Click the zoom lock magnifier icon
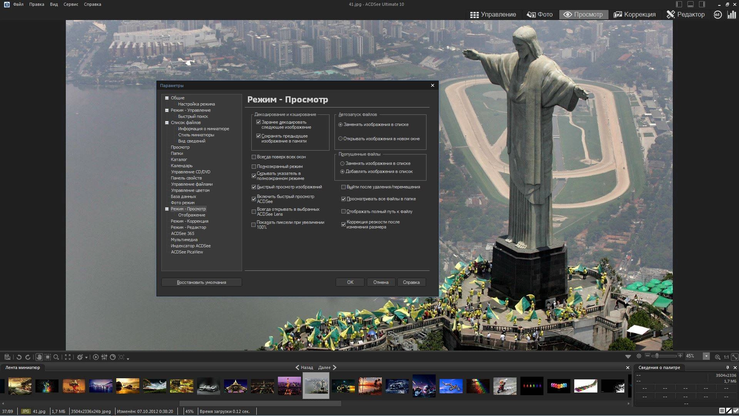Screen dimensions: 739x416 (717, 357)
